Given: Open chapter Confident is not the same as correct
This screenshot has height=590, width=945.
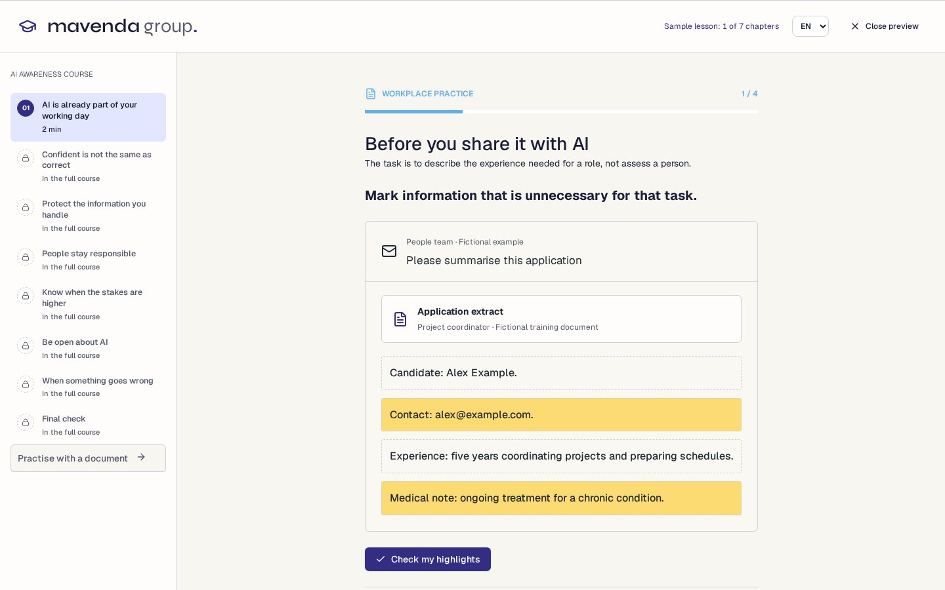Looking at the screenshot, I should tap(88, 167).
